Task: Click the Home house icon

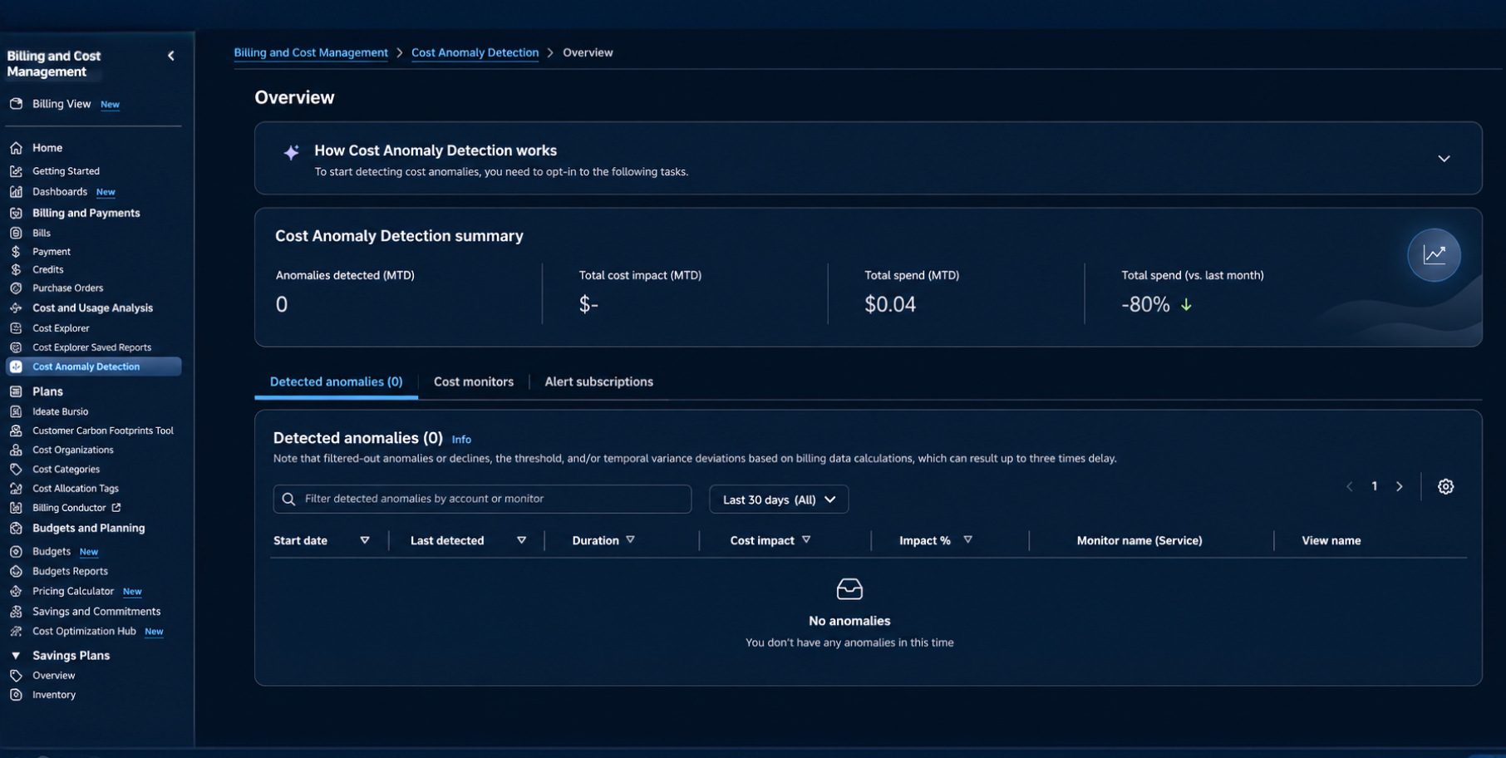Action: [x=16, y=148]
